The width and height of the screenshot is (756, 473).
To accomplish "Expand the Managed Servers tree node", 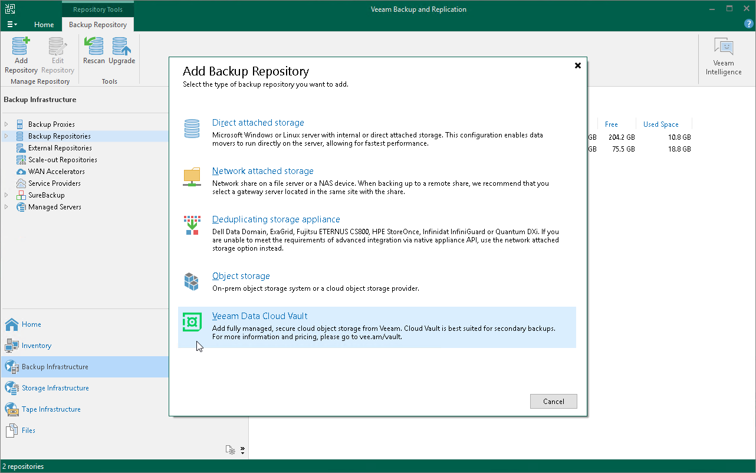I will tap(6, 207).
